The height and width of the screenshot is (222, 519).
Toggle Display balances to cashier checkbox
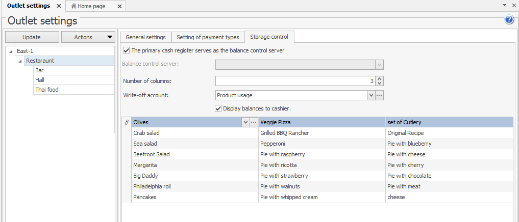pos(218,108)
